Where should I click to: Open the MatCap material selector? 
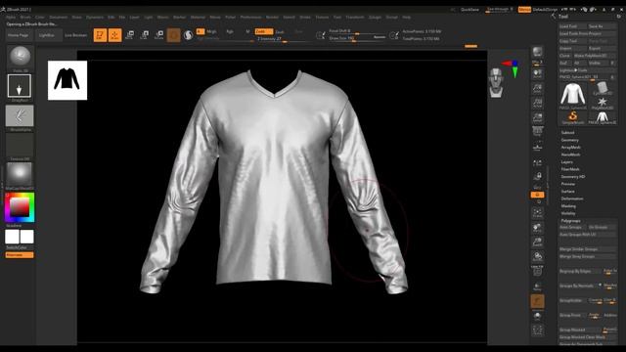[x=20, y=174]
